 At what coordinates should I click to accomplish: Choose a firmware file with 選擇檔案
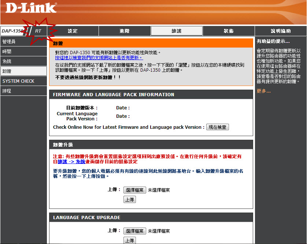pos(135,190)
